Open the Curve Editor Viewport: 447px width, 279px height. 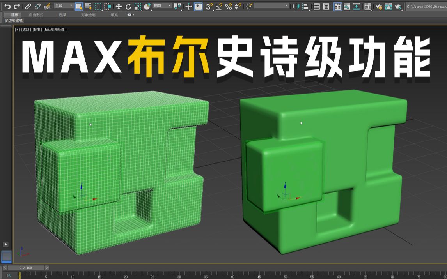click(x=347, y=5)
